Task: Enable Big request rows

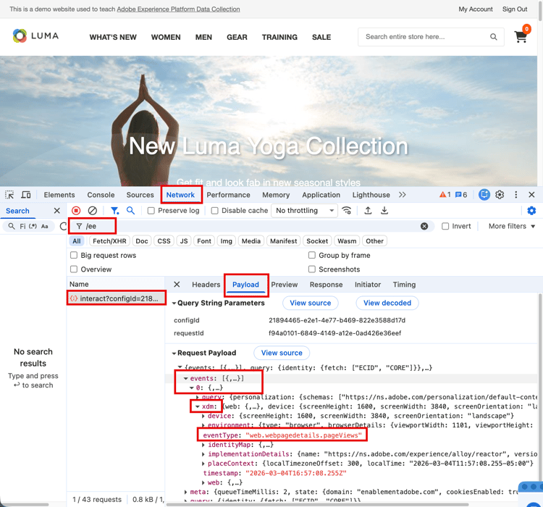Action: coord(74,256)
